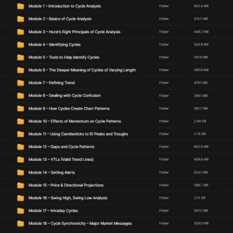Open Module 4 – Identifying Cycles
This screenshot has width=233, height=233.
click(55, 45)
